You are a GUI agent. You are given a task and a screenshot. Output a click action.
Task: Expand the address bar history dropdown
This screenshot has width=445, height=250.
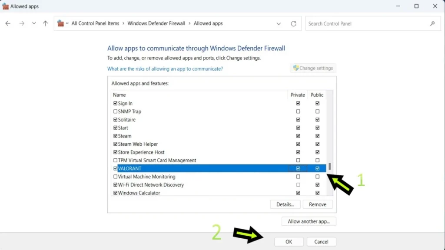(279, 24)
